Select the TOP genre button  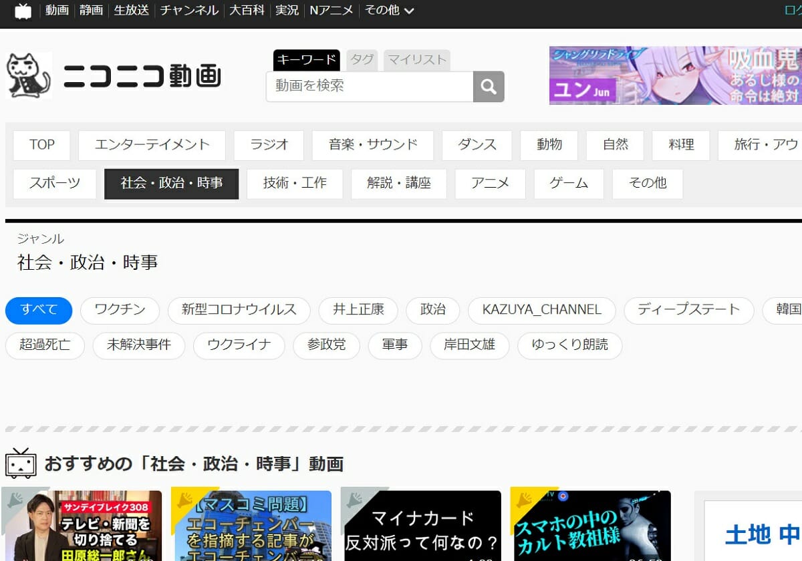[42, 145]
